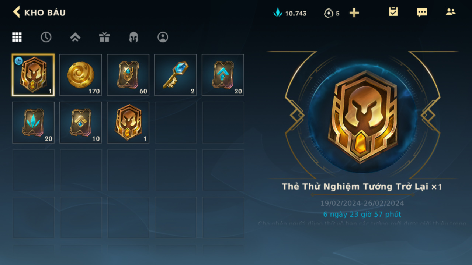Image resolution: width=472 pixels, height=265 pixels.
Task: Select the blue crystal card with 20
Action: (33, 123)
